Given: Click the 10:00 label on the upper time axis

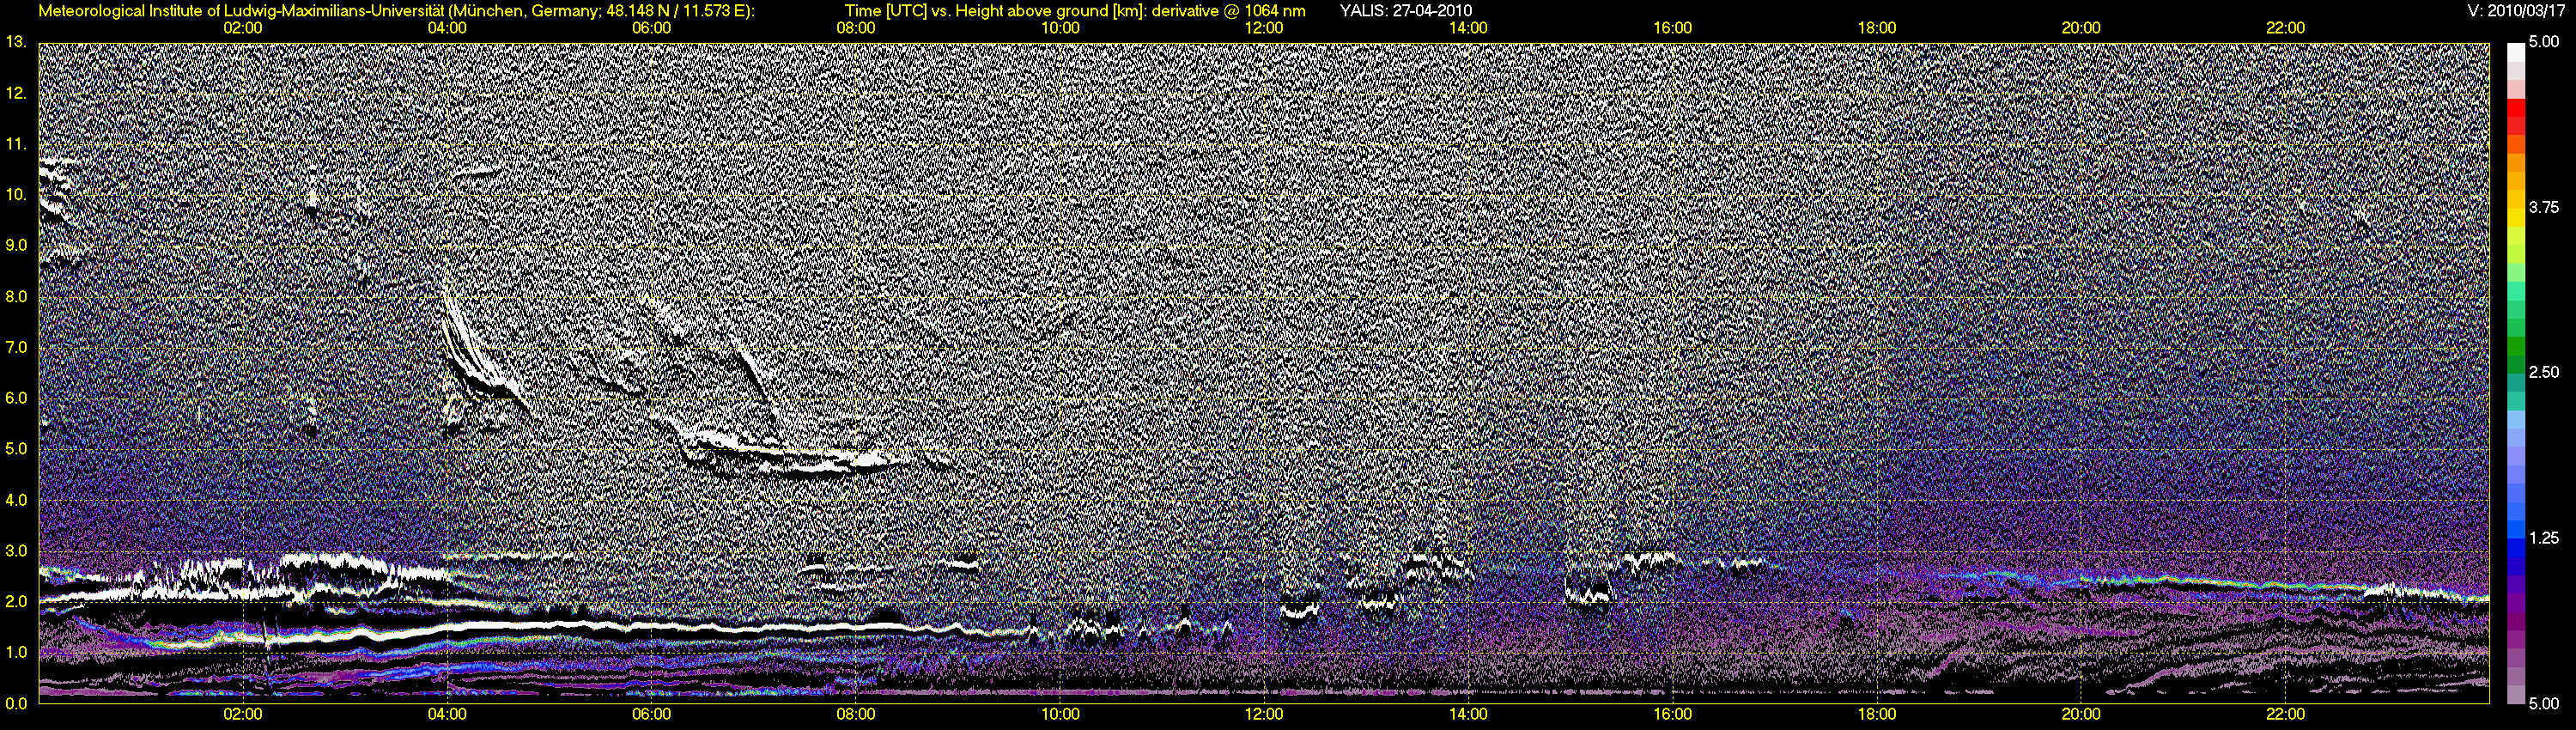Looking at the screenshot, I should point(1060,28).
